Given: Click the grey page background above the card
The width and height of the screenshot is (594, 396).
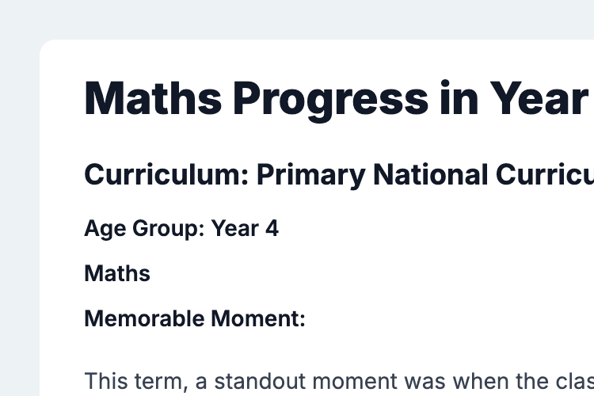Looking at the screenshot, I should (x=297, y=19).
